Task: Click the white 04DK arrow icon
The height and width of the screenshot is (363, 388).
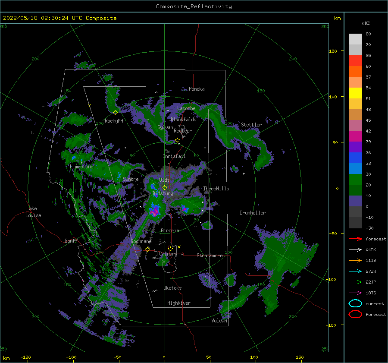Action: pyautogui.click(x=355, y=250)
